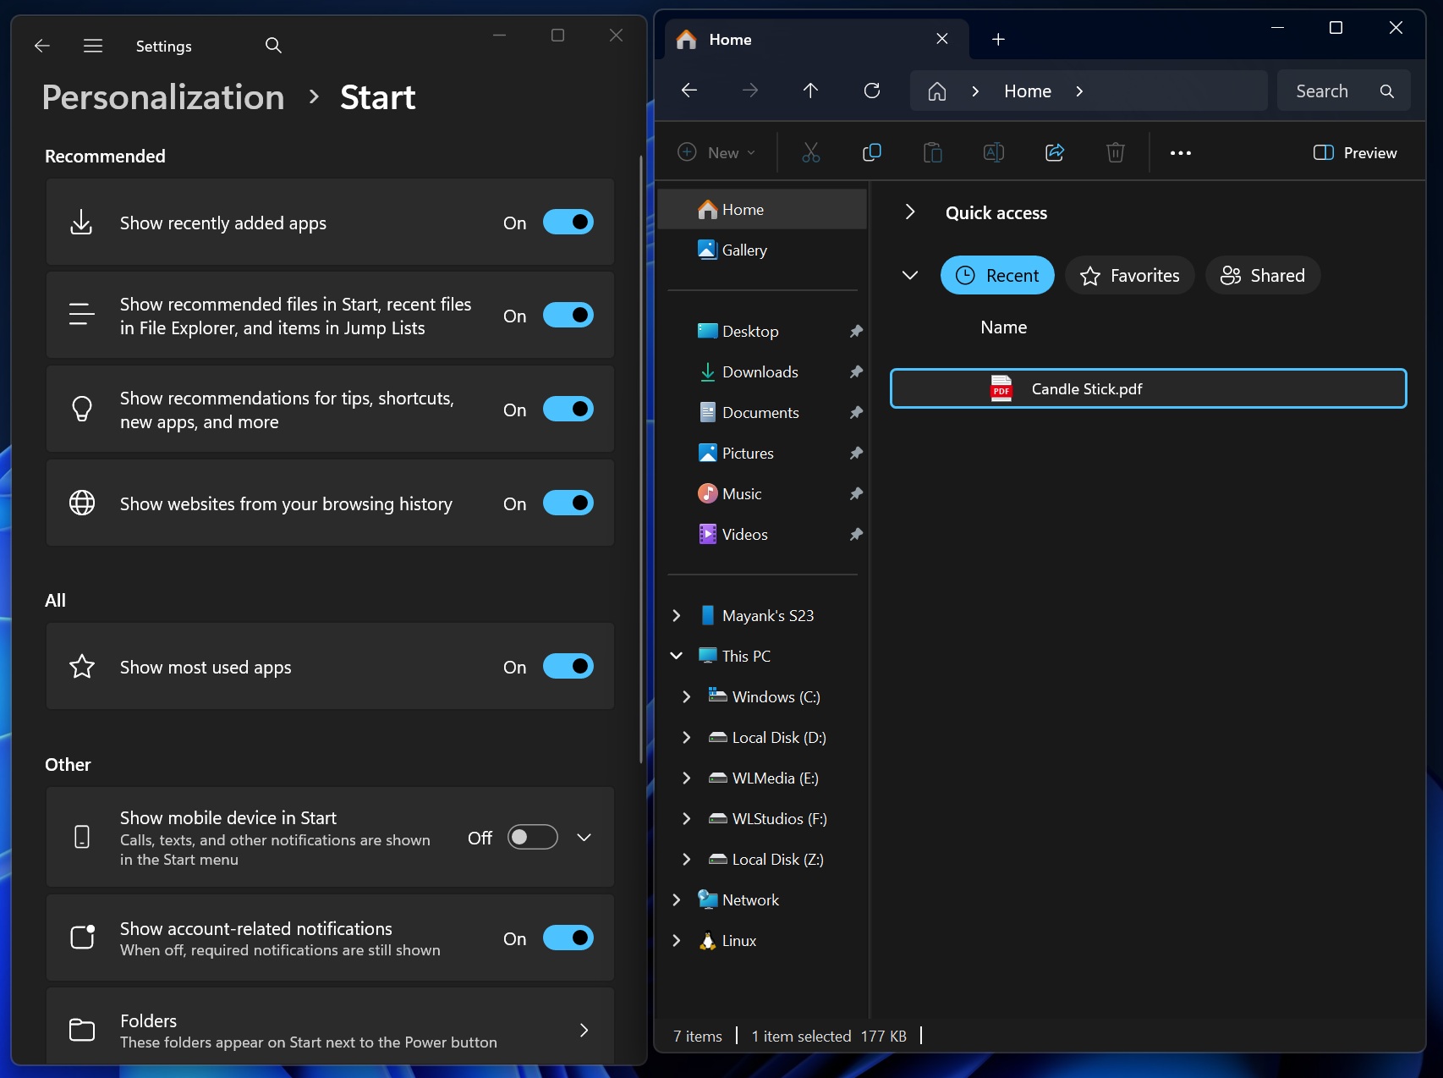Screen dimensions: 1443x1078
Task: Unpin Downloads from Quick access
Action: coord(856,371)
